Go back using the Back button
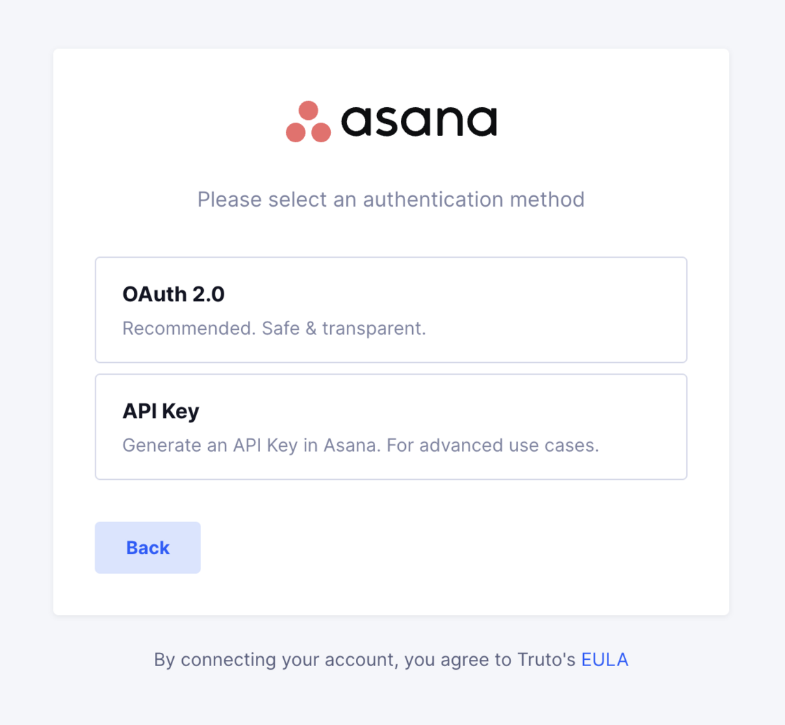 coord(148,547)
